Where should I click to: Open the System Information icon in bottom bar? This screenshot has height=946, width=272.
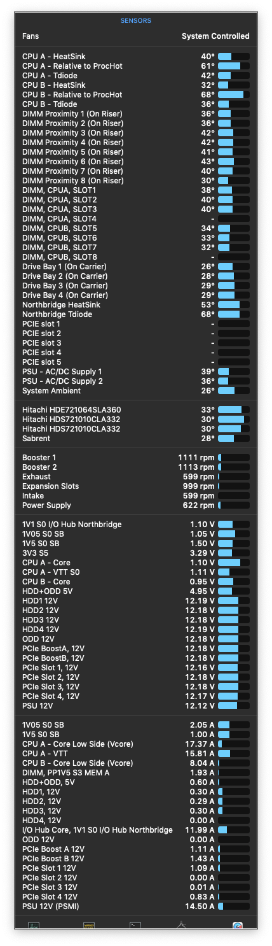pos(181,926)
